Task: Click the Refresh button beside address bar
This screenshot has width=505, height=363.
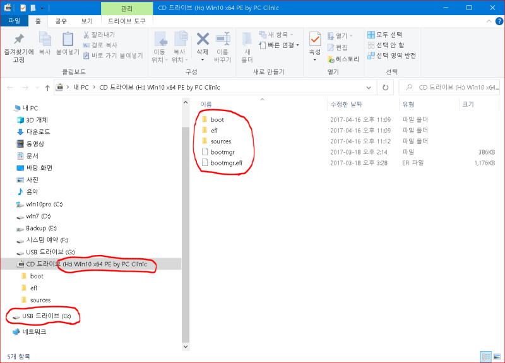Action: pyautogui.click(x=385, y=87)
